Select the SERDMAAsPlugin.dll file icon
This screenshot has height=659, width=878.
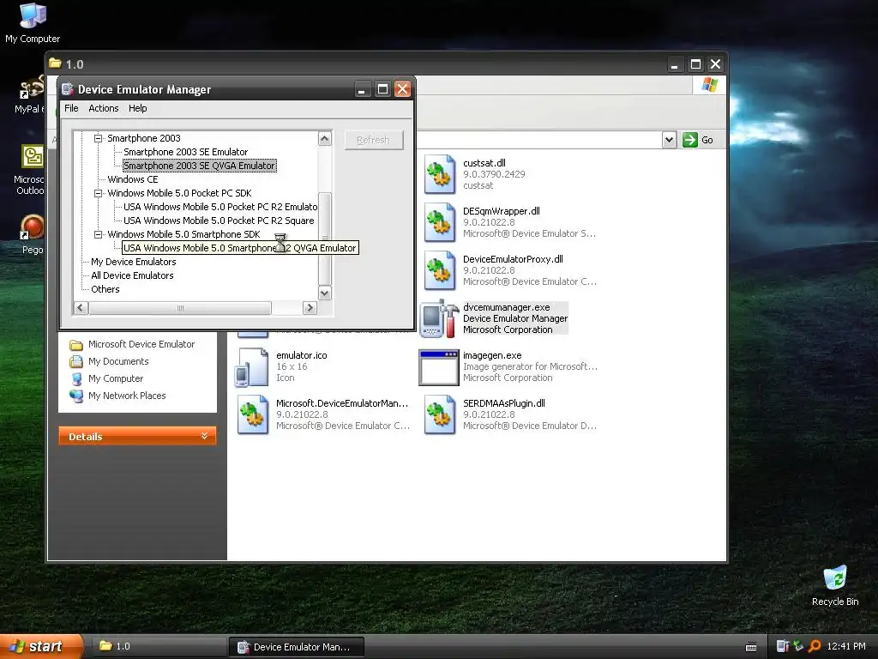(440, 414)
